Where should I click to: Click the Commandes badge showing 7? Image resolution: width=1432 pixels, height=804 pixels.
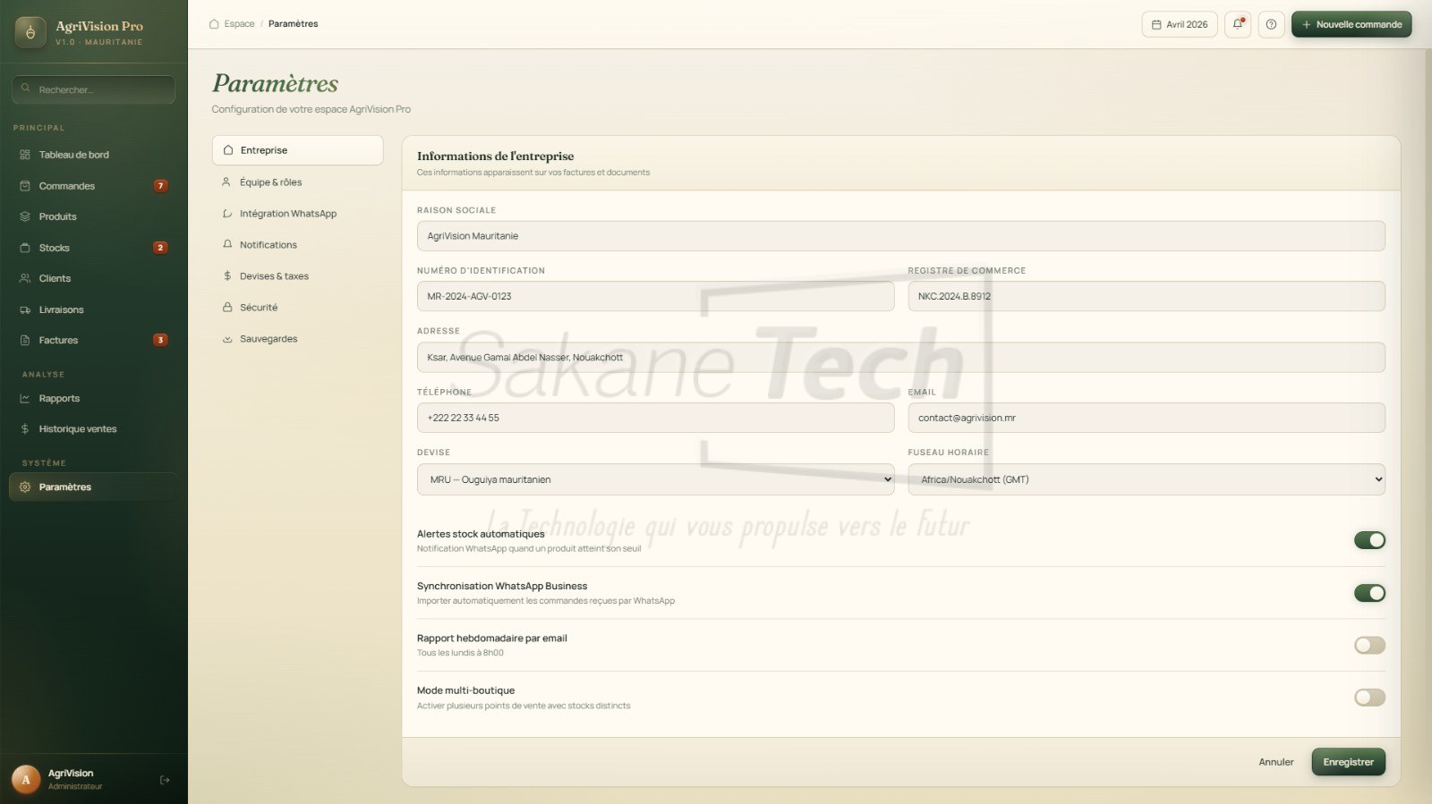(x=160, y=186)
